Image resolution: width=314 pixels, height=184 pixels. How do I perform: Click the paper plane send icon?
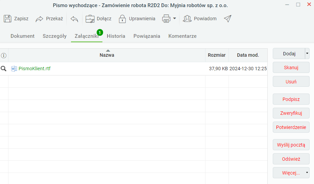(x=228, y=19)
